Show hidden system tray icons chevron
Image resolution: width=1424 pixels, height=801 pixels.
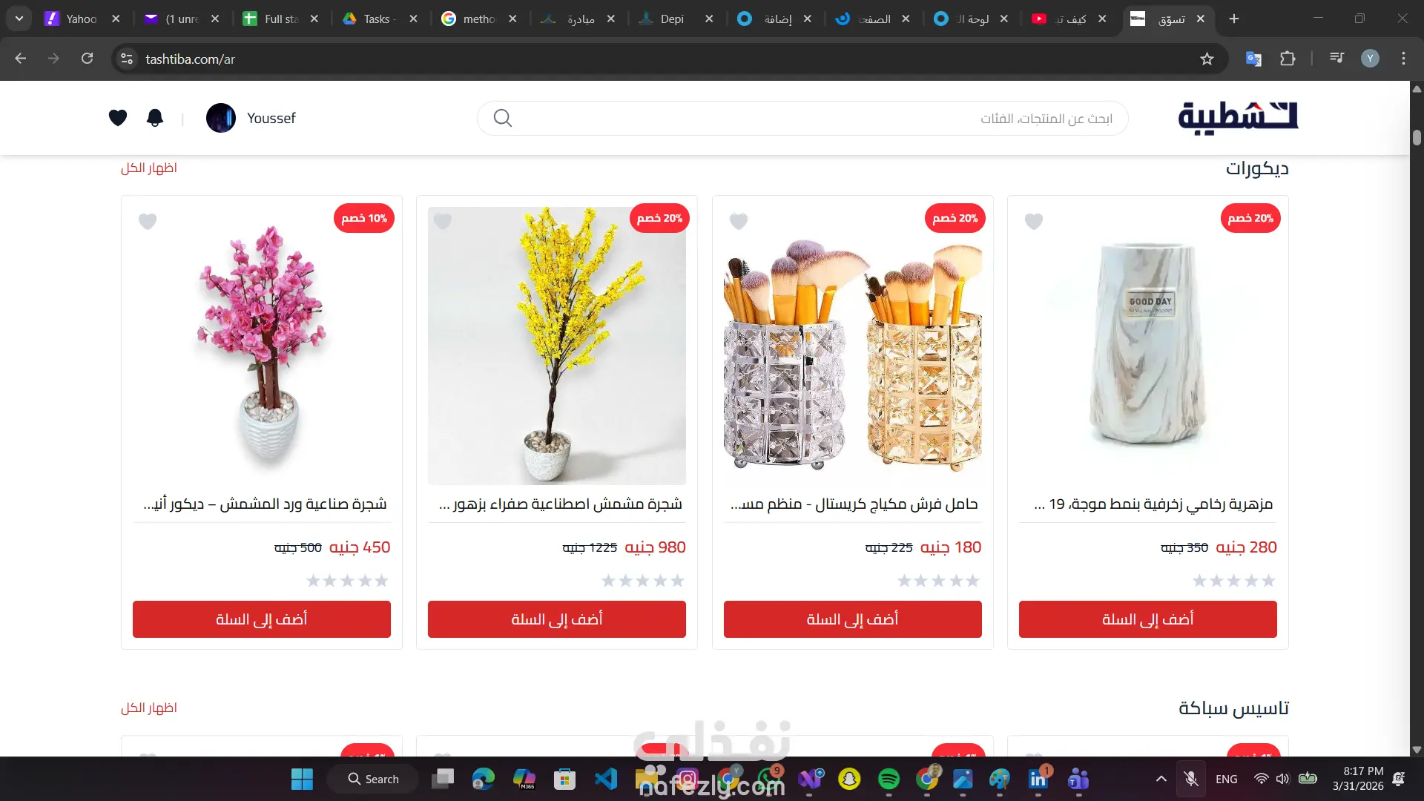click(1161, 779)
